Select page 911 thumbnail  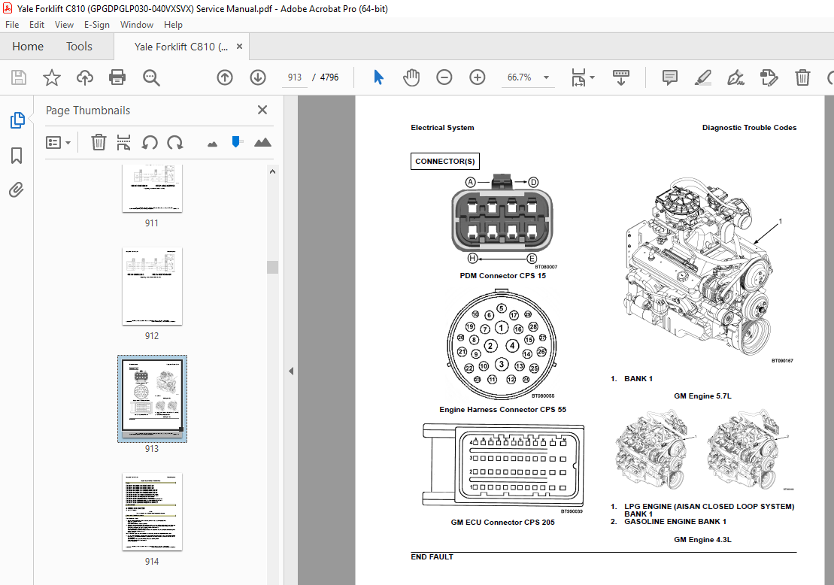click(152, 188)
